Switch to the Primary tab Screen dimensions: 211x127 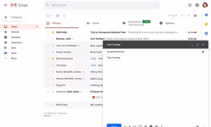coord(62,23)
